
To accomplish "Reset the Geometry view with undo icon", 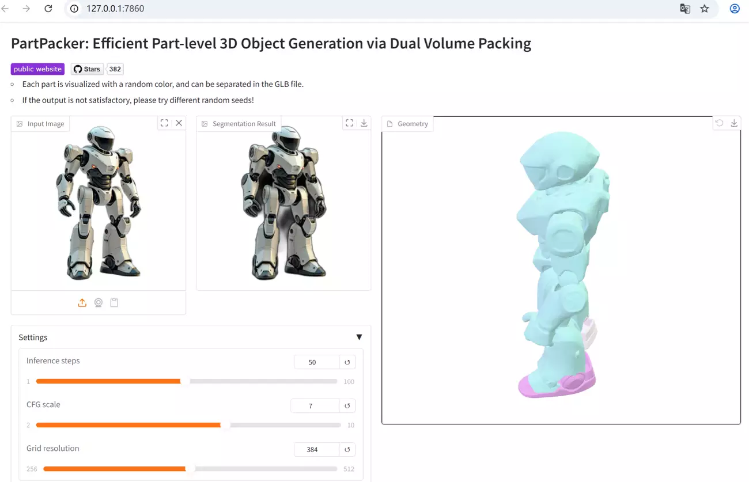I will [719, 123].
